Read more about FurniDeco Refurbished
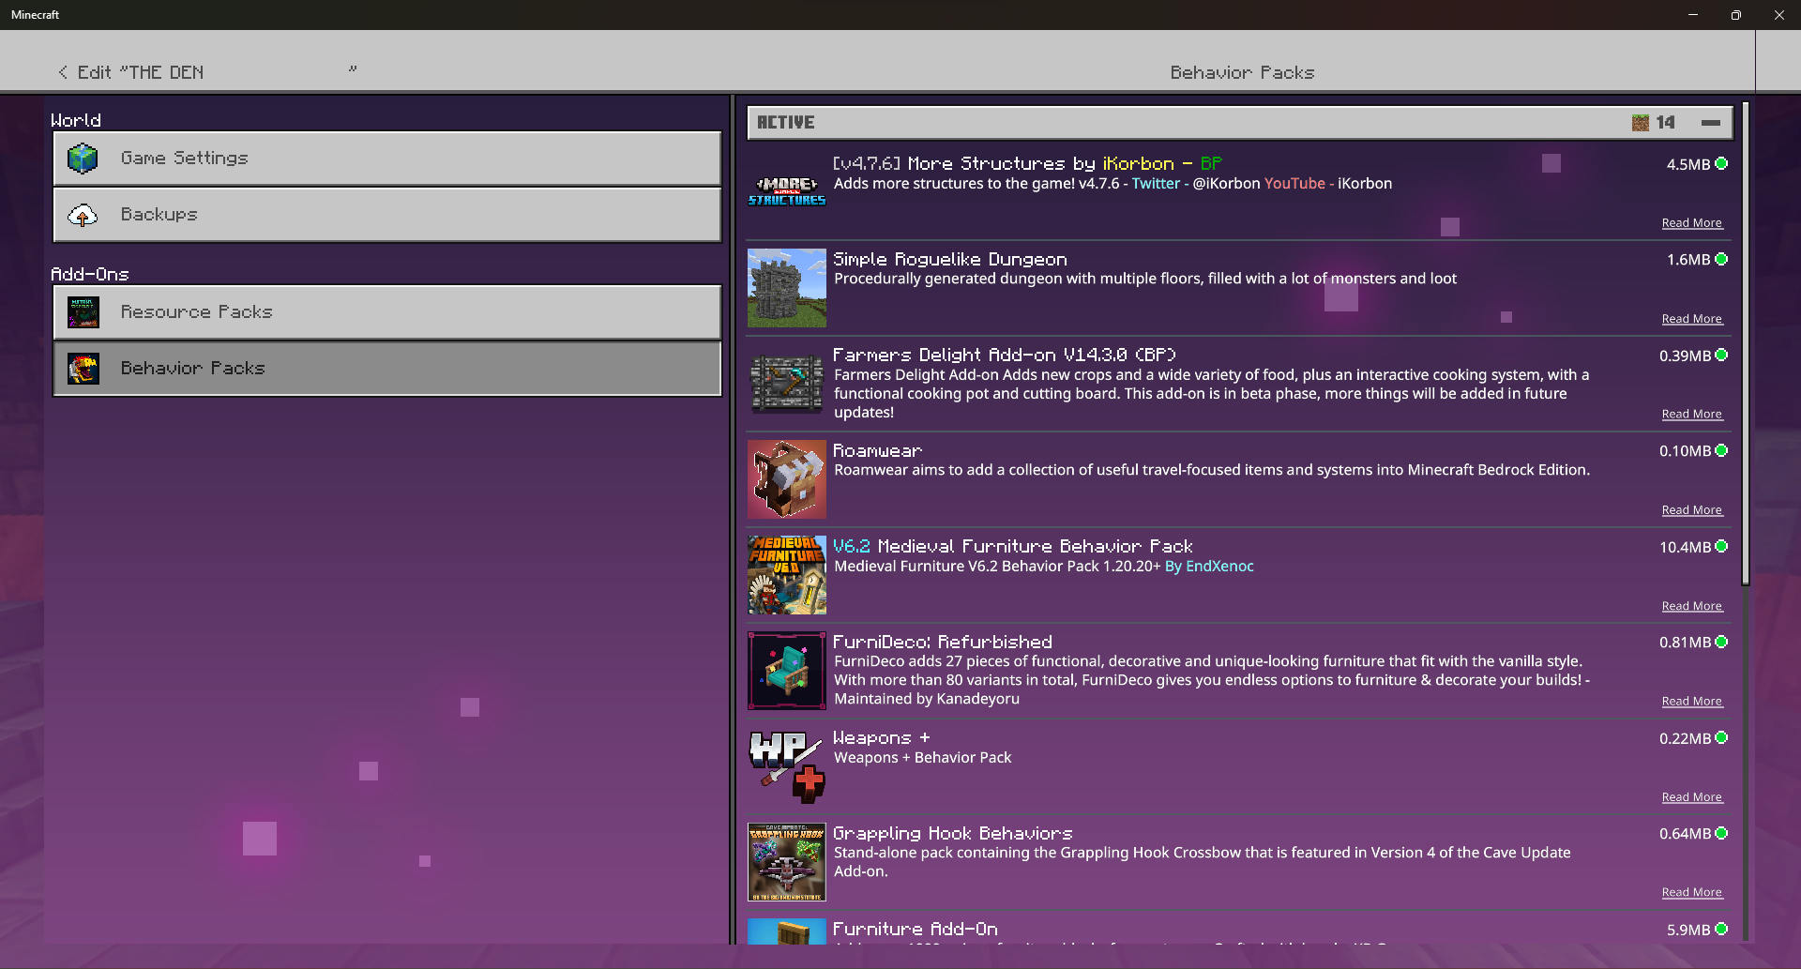The image size is (1801, 969). (x=1692, y=701)
